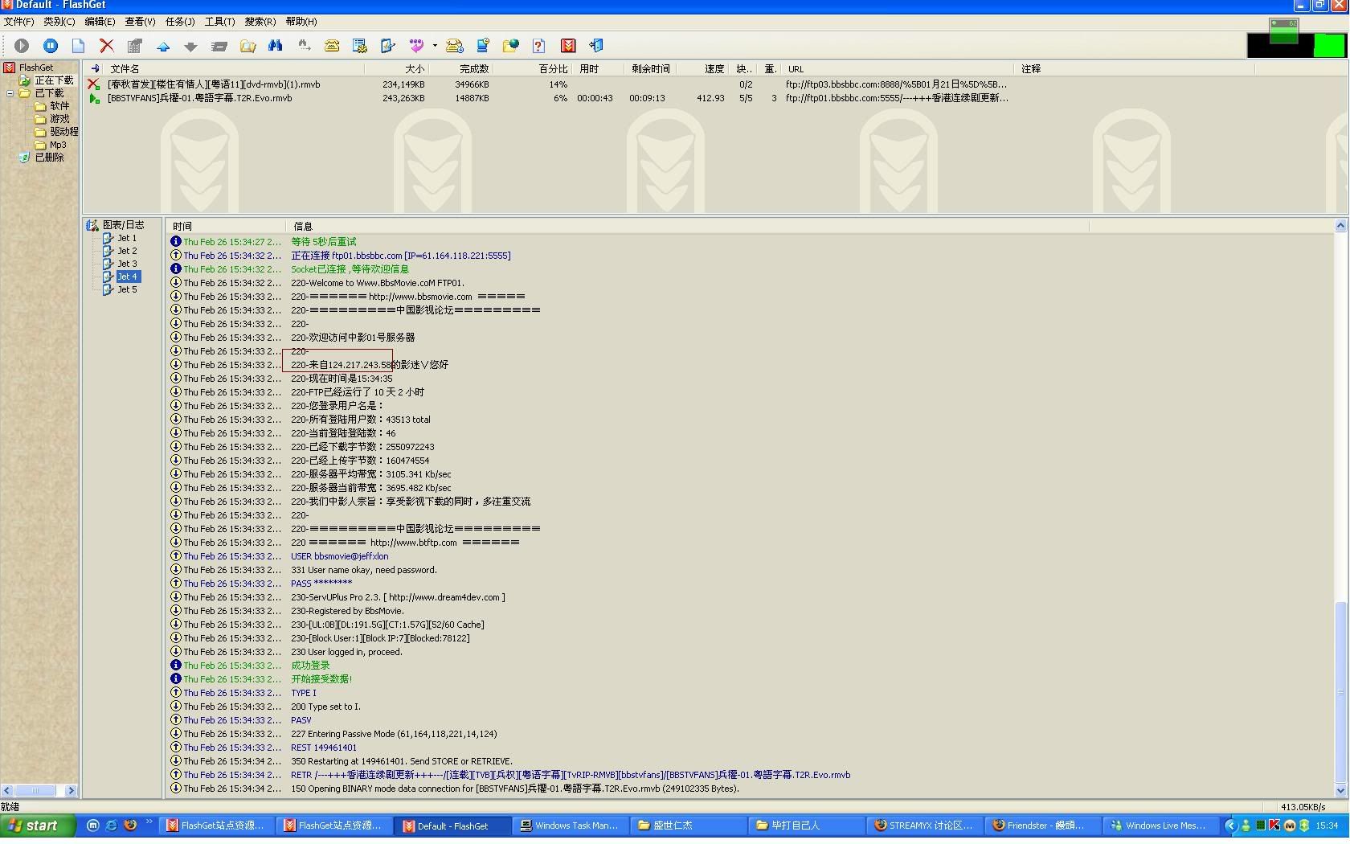Open the 文件(F) menu
Screen dimensions: 1350x844
tap(18, 22)
